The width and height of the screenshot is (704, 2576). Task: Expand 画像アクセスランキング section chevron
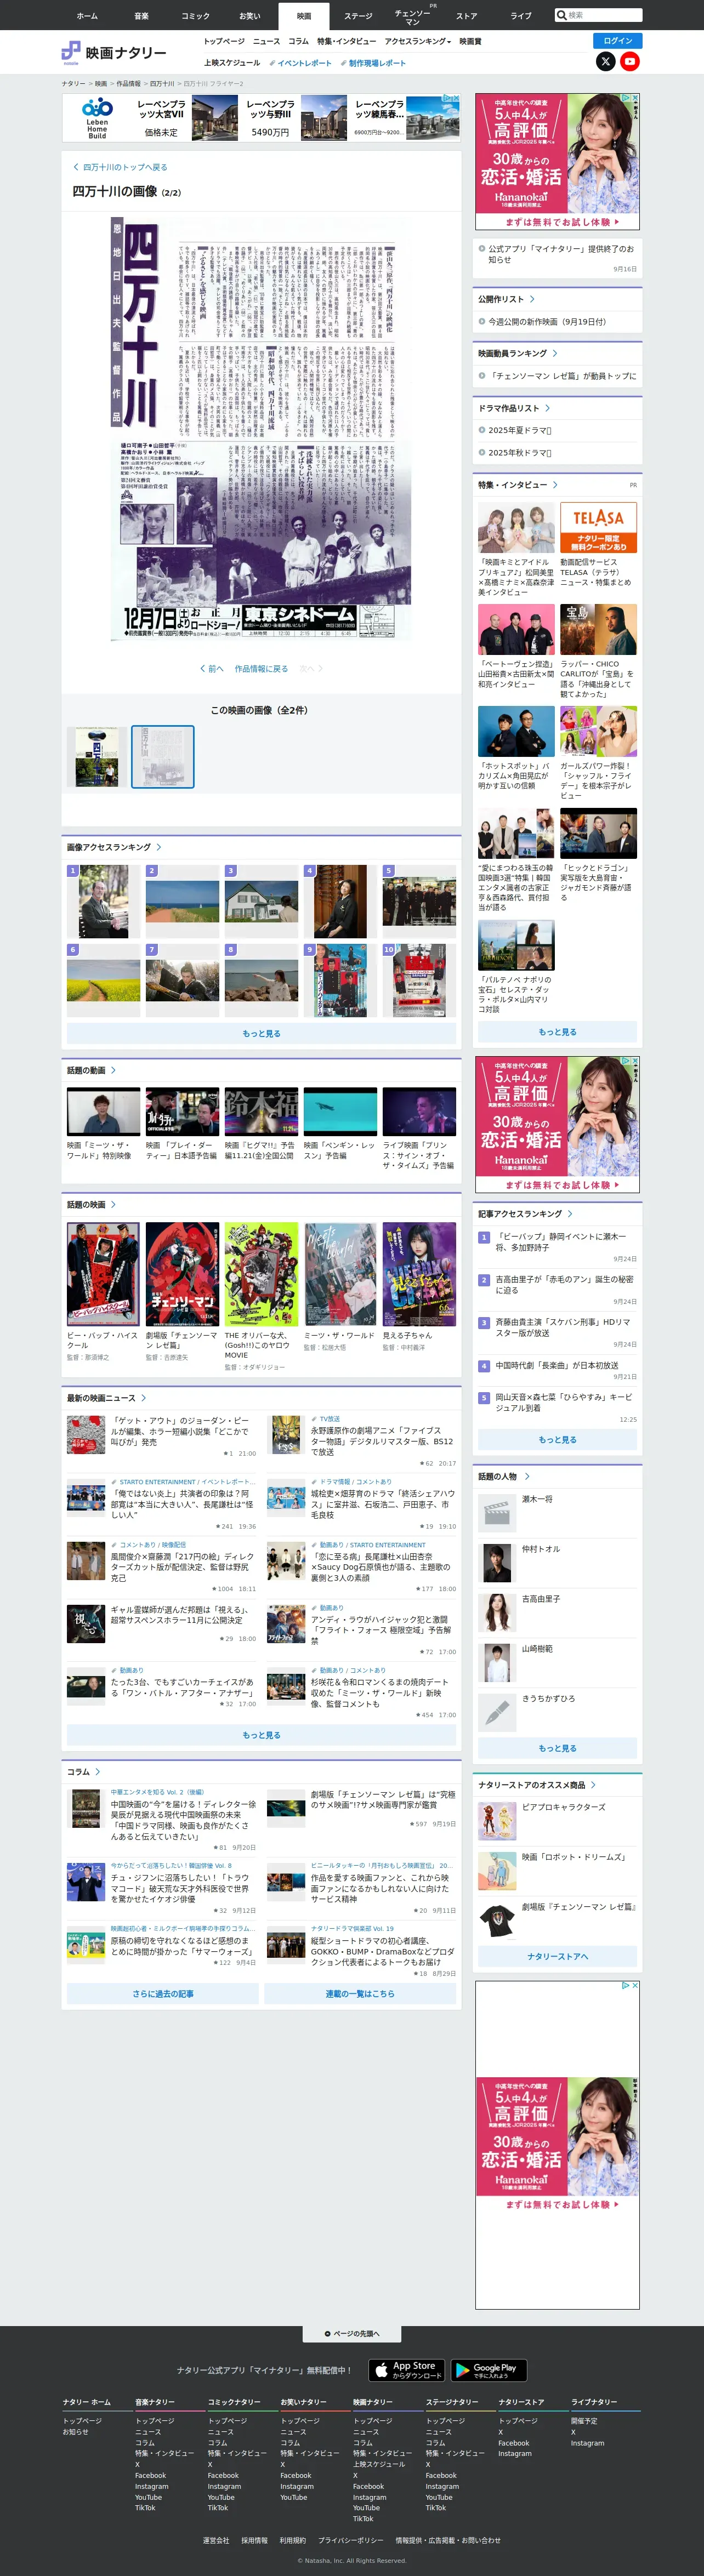(x=159, y=847)
